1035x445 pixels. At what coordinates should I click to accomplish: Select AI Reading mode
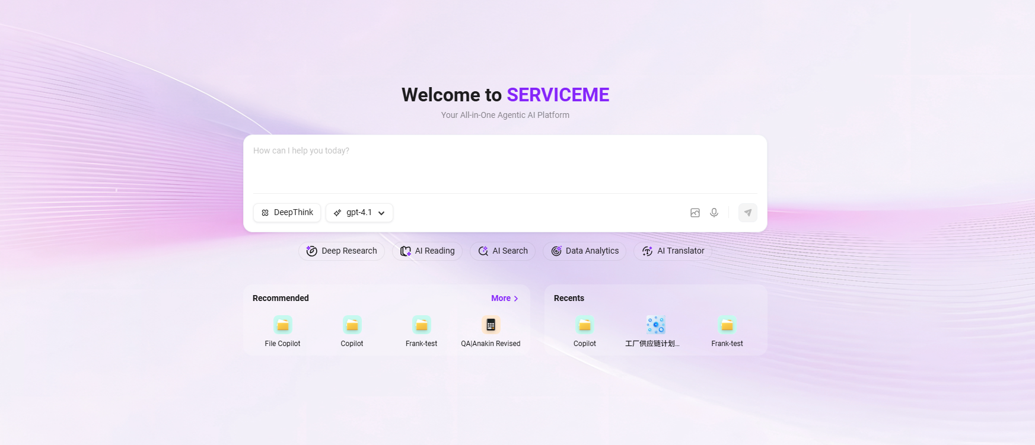(x=427, y=251)
